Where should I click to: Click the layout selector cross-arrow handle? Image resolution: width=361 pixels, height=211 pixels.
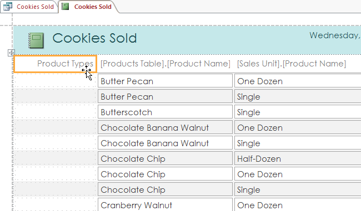tap(11, 53)
